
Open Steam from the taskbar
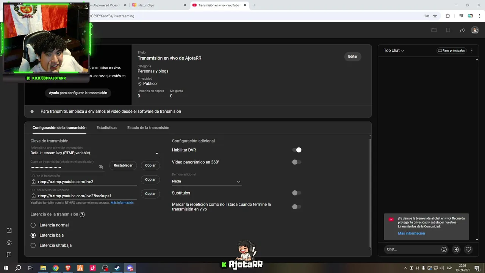pos(117,268)
